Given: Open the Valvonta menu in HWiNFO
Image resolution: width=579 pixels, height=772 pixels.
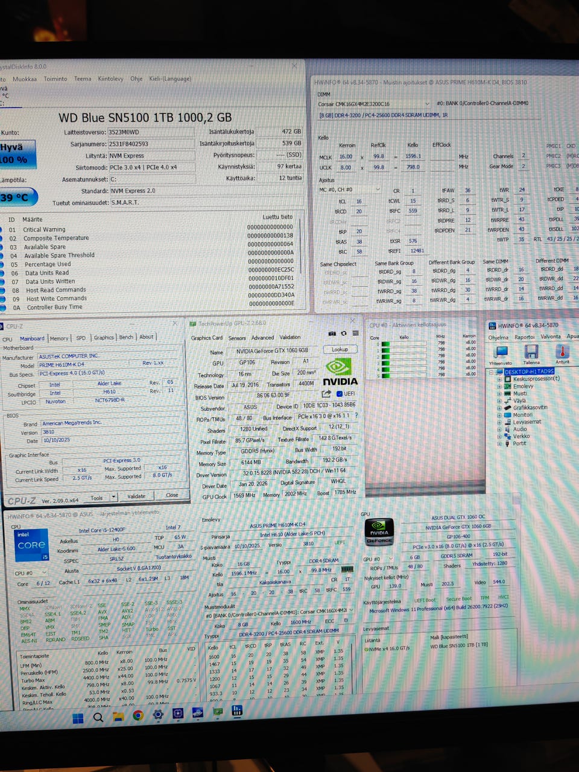Looking at the screenshot, I should tap(551, 337).
